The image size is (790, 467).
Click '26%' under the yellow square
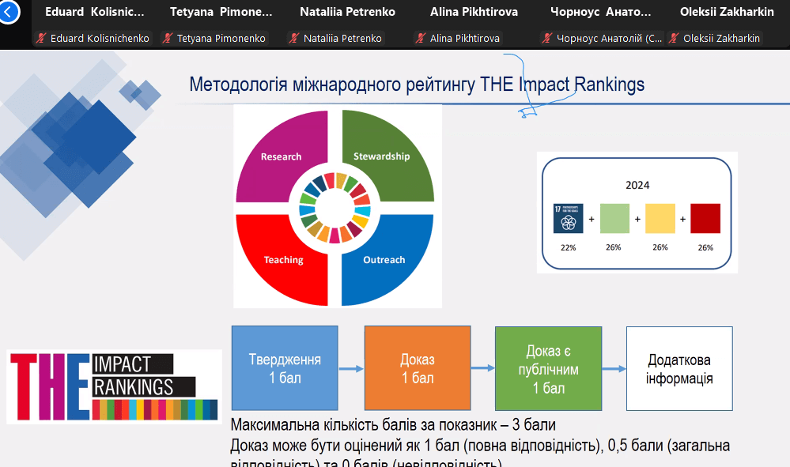(x=660, y=247)
